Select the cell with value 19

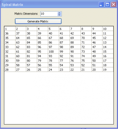coord(108,70)
